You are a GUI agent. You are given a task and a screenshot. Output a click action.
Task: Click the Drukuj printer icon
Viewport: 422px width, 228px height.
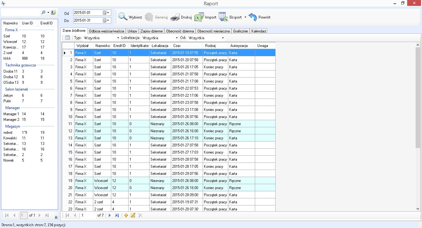point(175,17)
